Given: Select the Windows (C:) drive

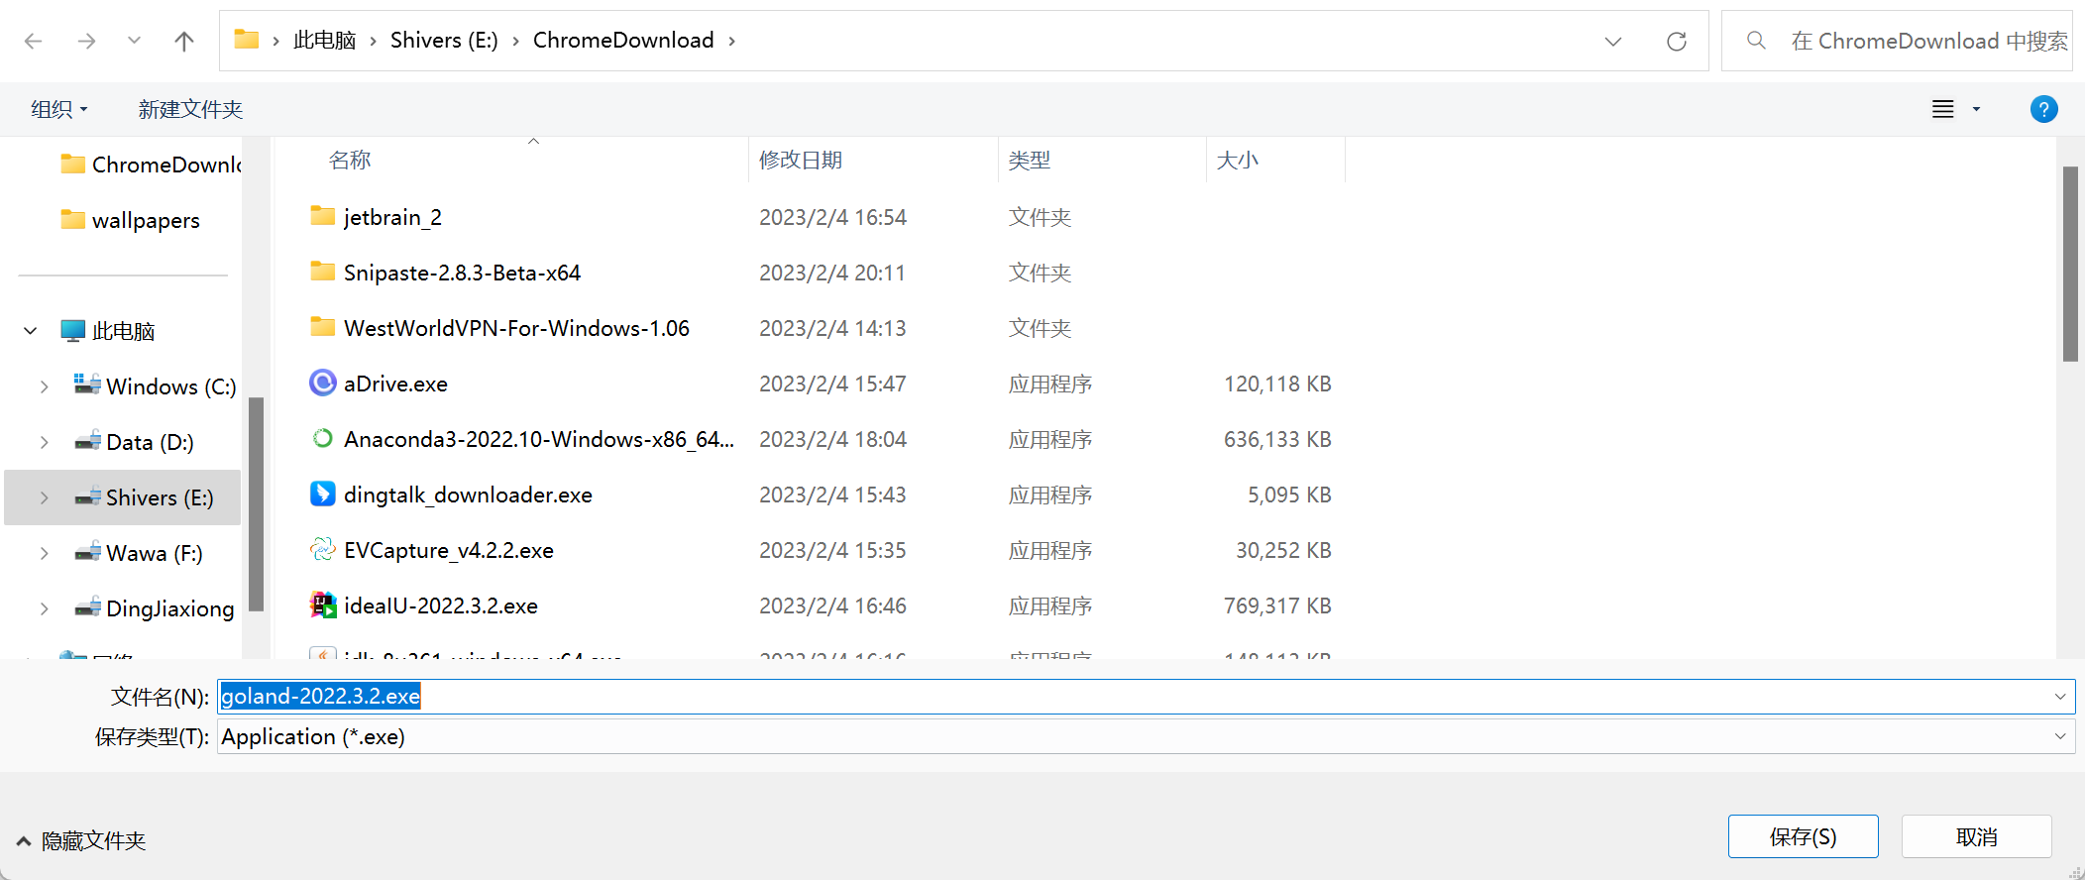Looking at the screenshot, I should 156,386.
